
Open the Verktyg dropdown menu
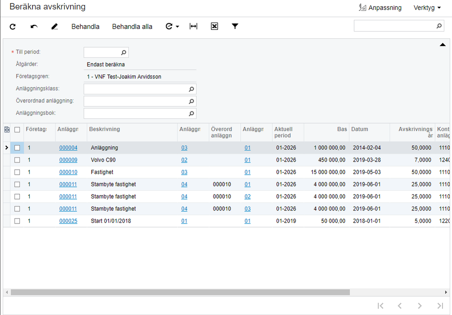coord(427,8)
